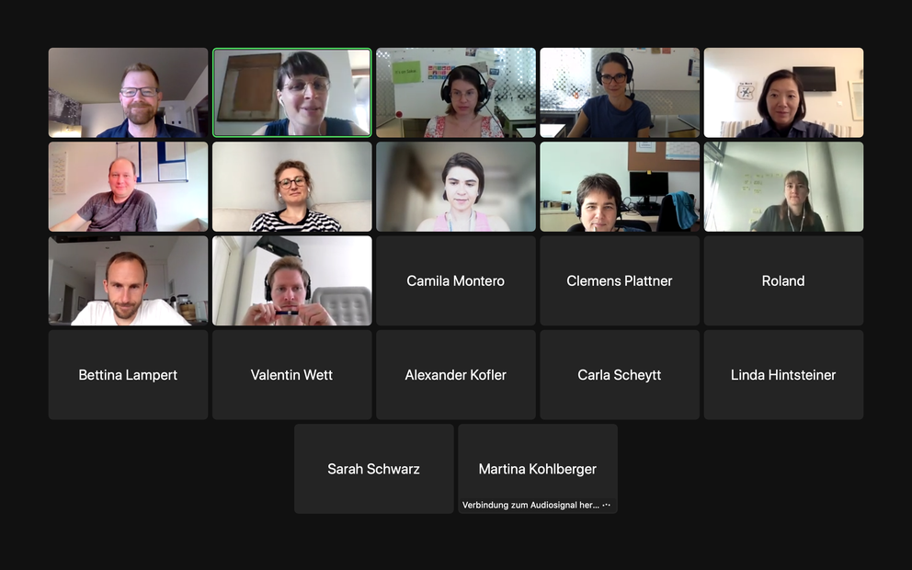This screenshot has width=912, height=570.
Task: Select Bettina Lampert's participant tile
Action: pos(128,374)
